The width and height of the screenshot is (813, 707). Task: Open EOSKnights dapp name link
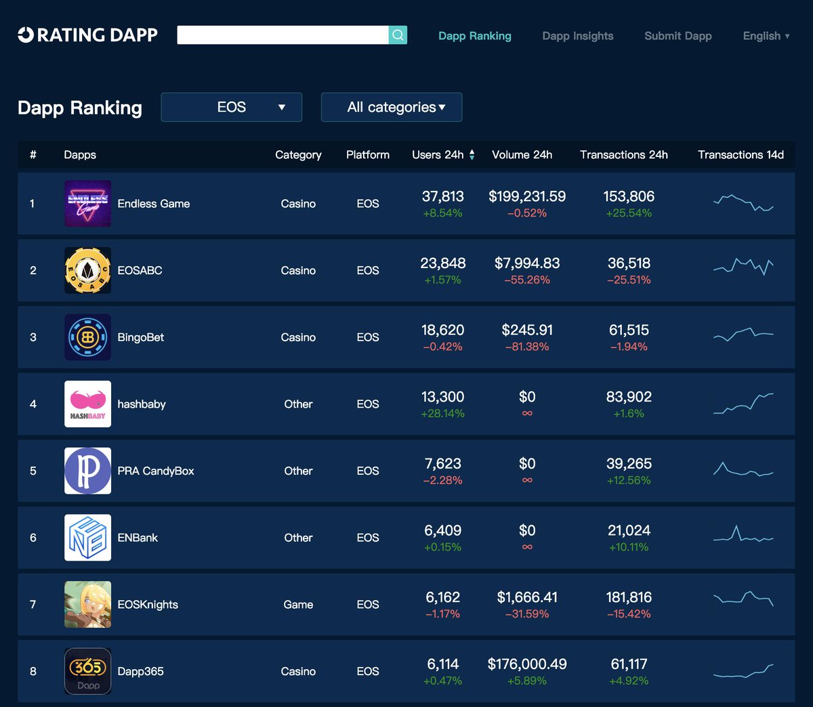pos(148,605)
